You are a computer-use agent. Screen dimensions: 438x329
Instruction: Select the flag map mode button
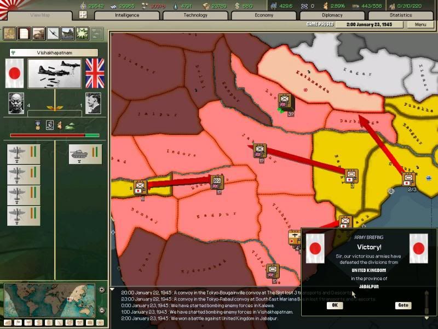18,323
